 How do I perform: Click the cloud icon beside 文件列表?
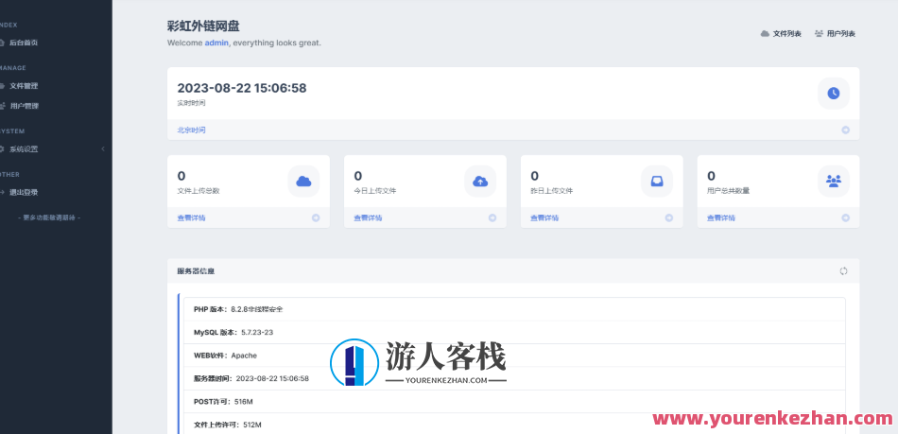[x=765, y=34]
